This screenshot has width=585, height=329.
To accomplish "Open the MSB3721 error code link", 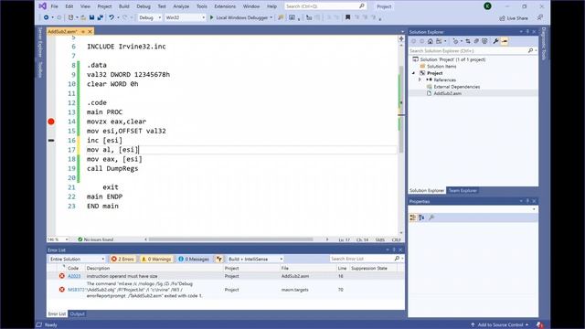I will pos(76,290).
